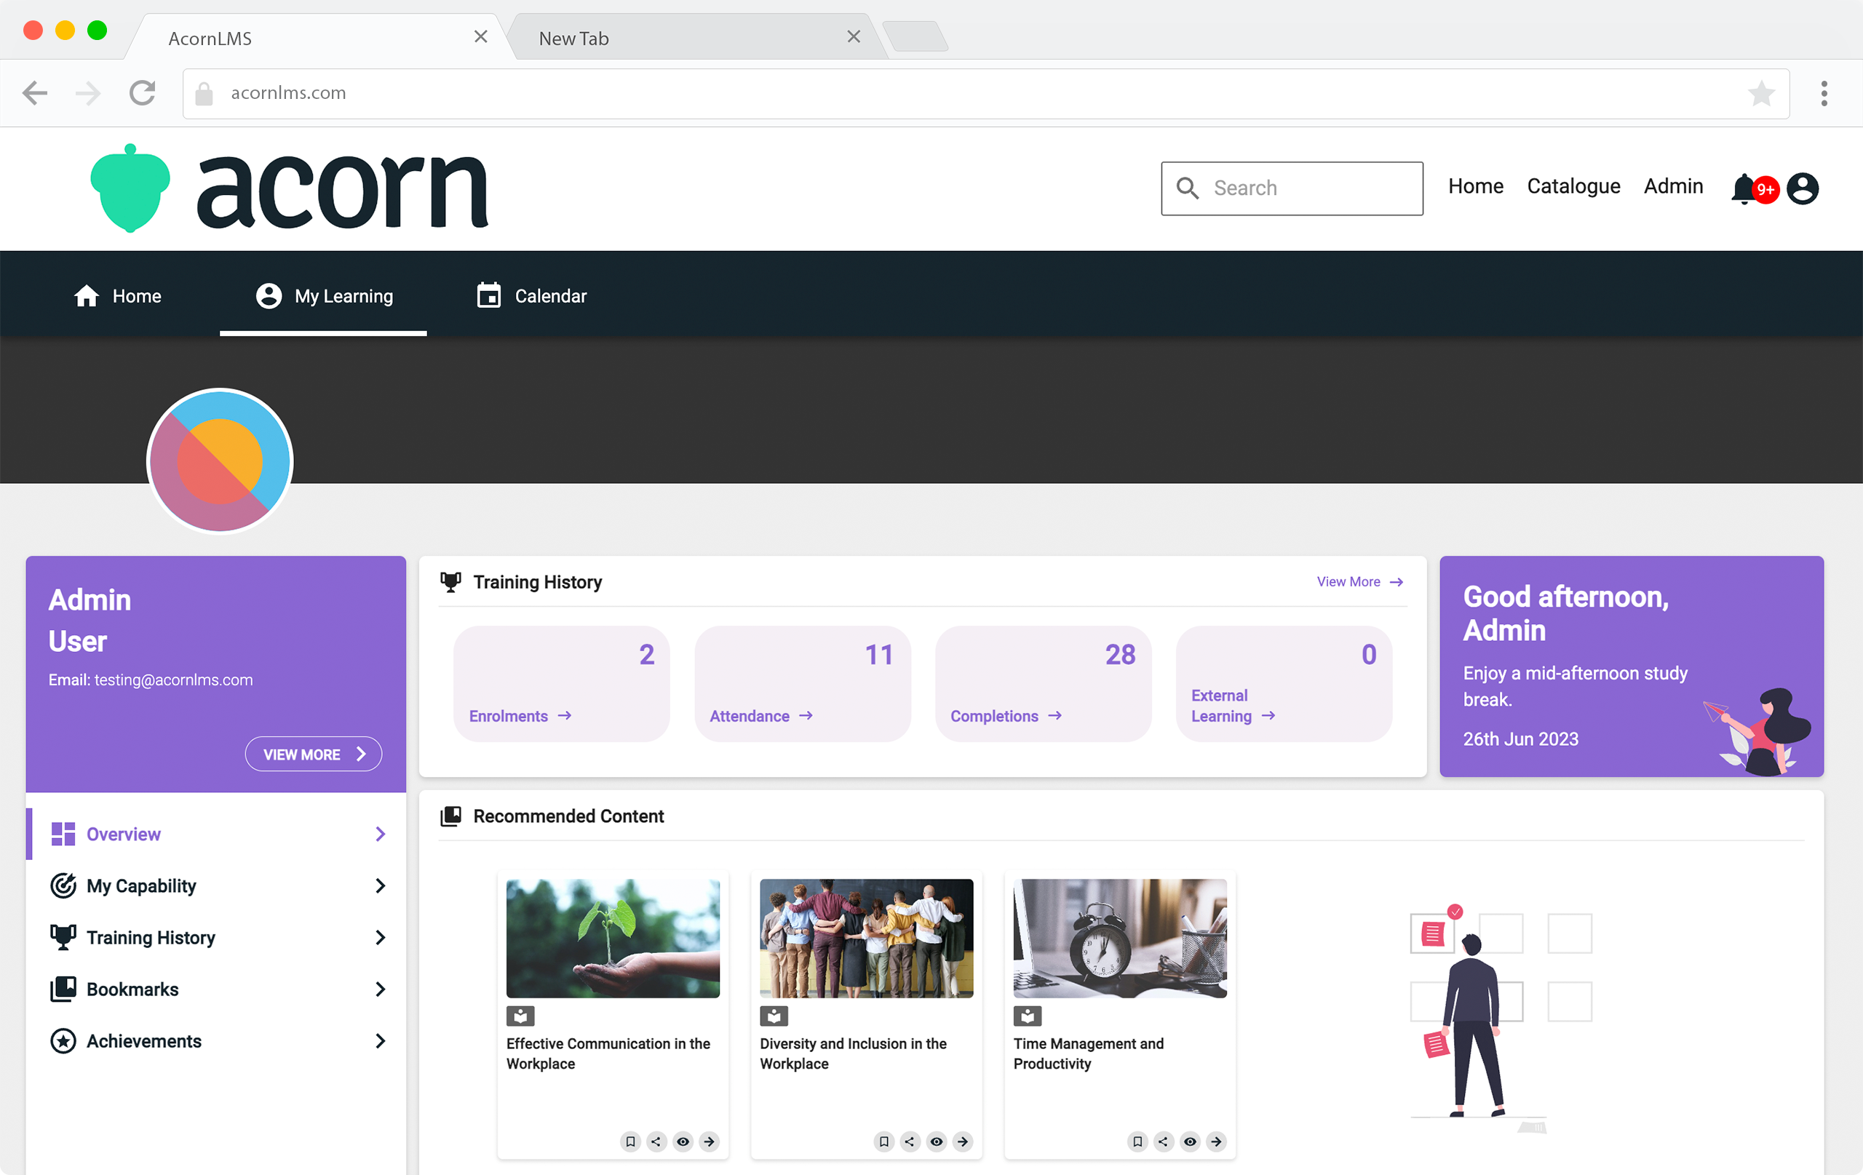The width and height of the screenshot is (1863, 1175).
Task: Bookmark the Effective Communication course
Action: (x=629, y=1141)
